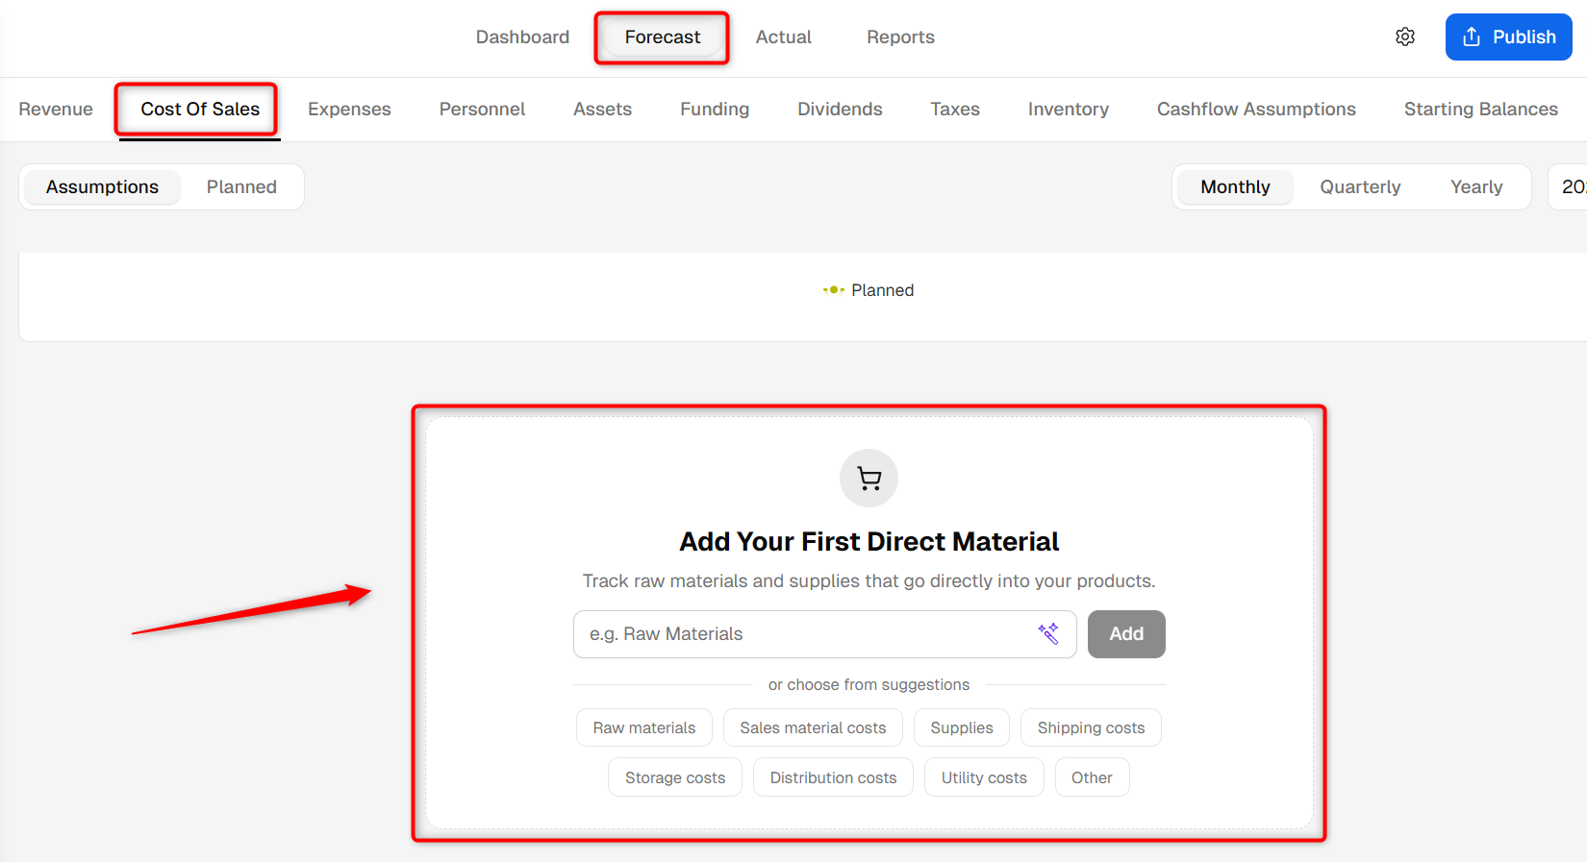Image resolution: width=1587 pixels, height=862 pixels.
Task: Open Cashflow Assumptions section
Action: click(1256, 109)
